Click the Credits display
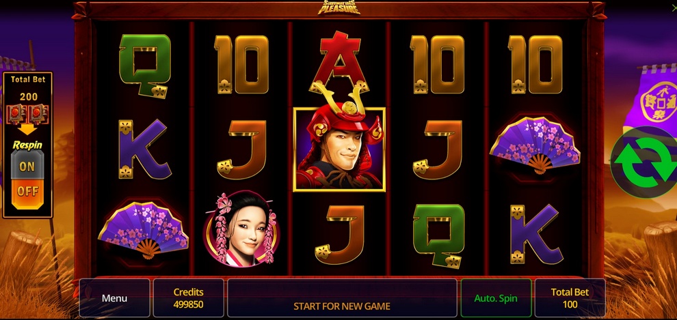The height and width of the screenshot is (320, 677). (x=188, y=298)
